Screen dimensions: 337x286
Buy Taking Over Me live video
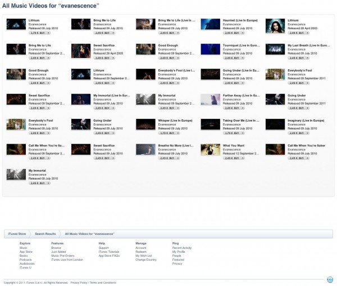(231, 133)
